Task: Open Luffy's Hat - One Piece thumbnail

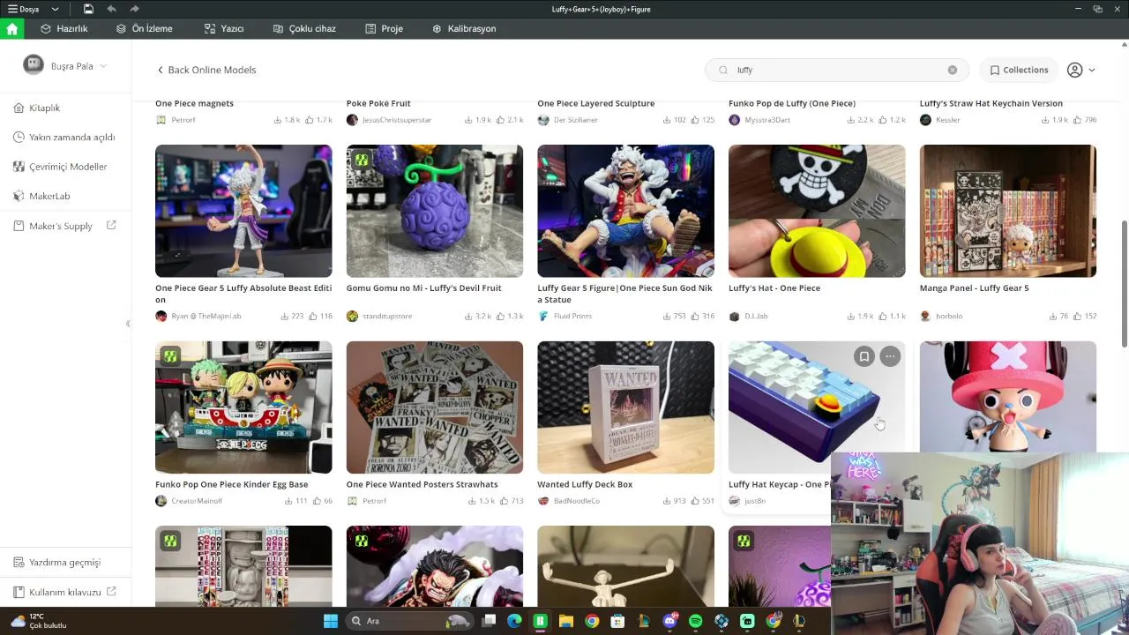Action: [x=817, y=211]
